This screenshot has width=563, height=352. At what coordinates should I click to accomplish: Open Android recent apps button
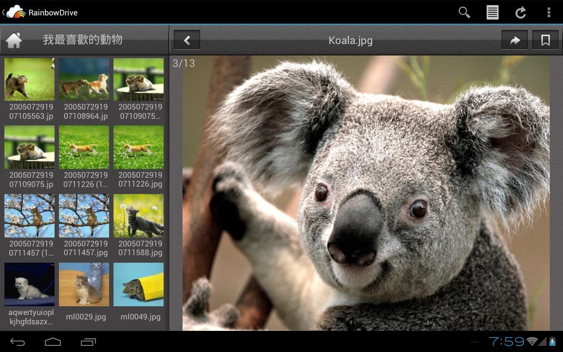pyautogui.click(x=88, y=342)
